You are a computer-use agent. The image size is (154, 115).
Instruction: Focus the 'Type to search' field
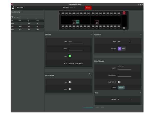(x=28, y=17)
